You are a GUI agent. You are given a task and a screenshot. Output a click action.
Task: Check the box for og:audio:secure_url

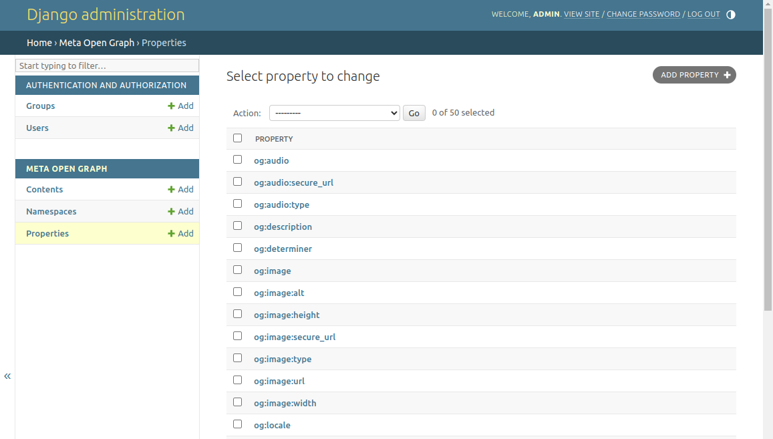click(x=238, y=182)
